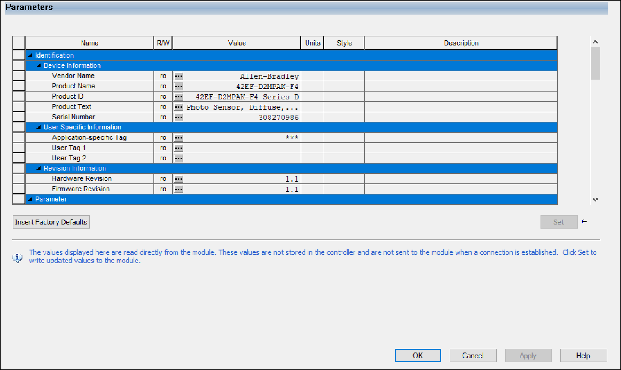
Task: Click the row selector box beside Firmware Revision
Action: click(19, 189)
